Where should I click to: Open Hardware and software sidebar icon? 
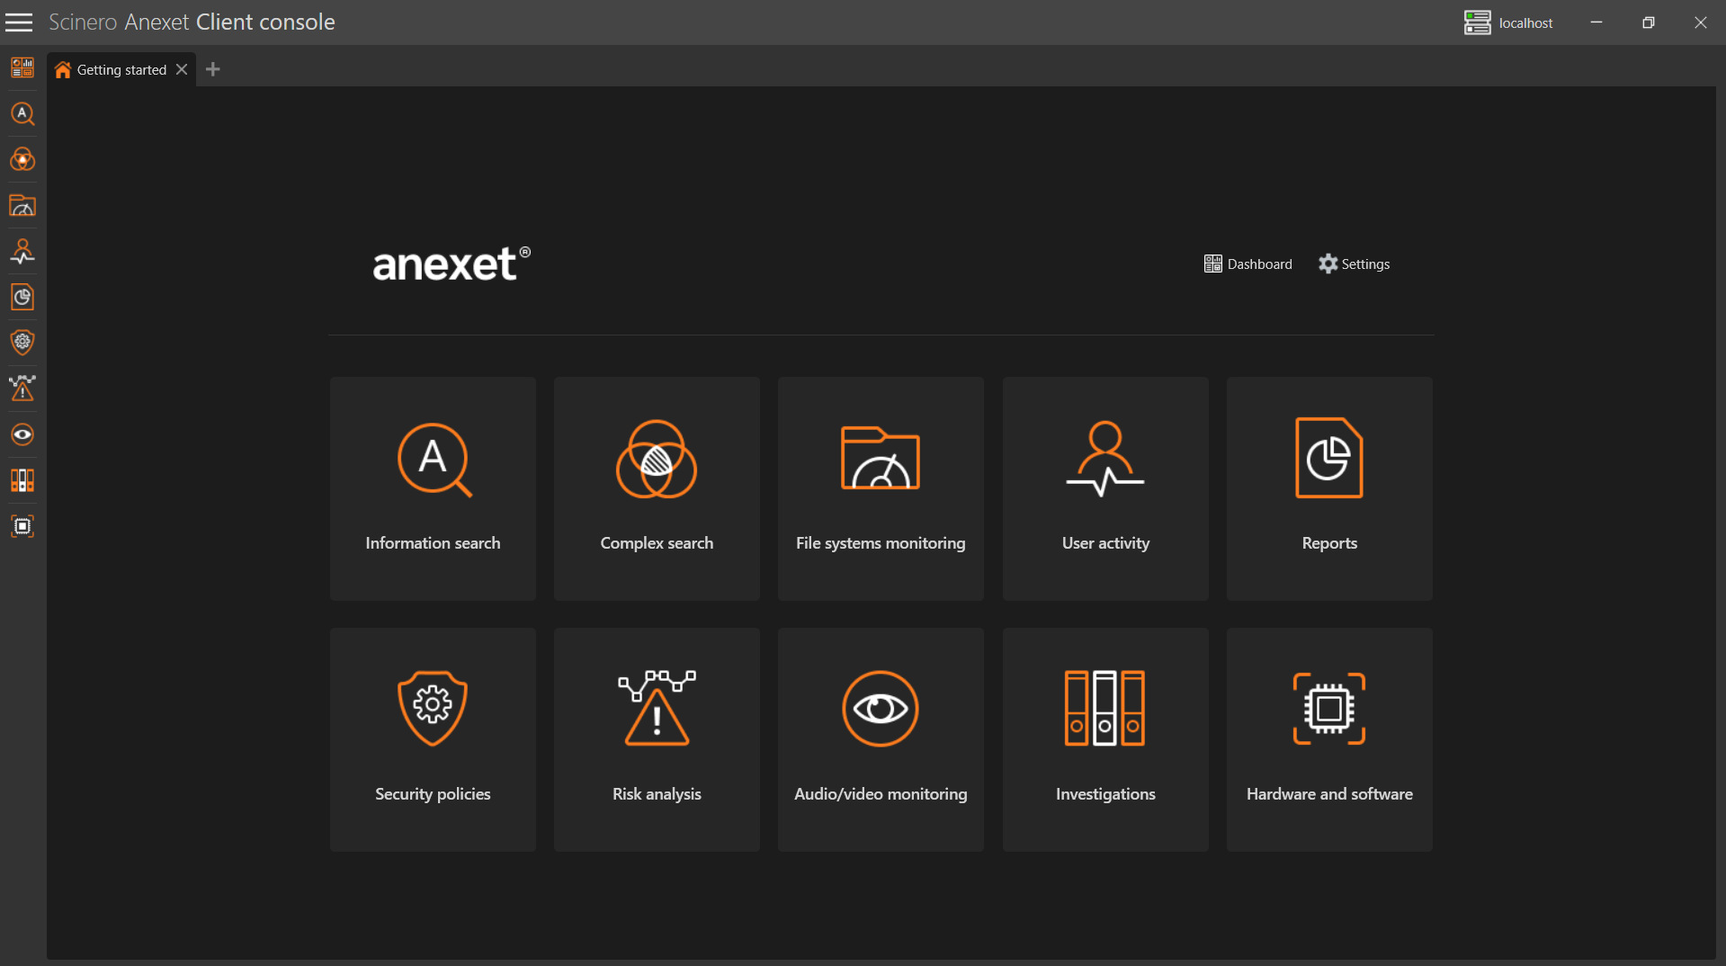coord(22,526)
